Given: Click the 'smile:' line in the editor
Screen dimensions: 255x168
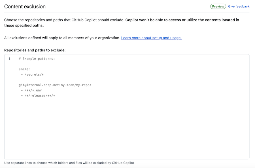Looking at the screenshot, I should pyautogui.click(x=24, y=69).
